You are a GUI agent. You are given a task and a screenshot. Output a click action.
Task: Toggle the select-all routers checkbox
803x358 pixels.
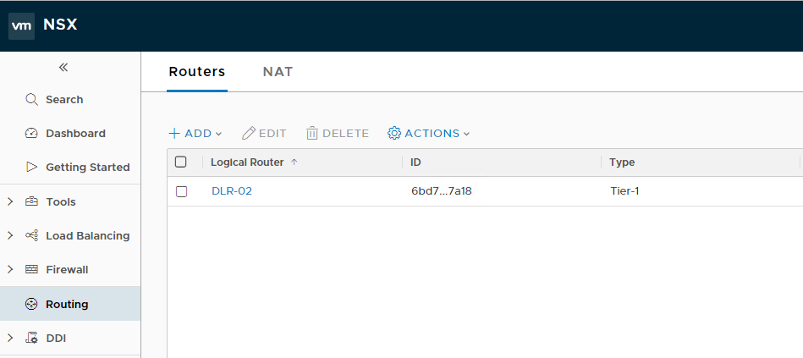coord(181,162)
